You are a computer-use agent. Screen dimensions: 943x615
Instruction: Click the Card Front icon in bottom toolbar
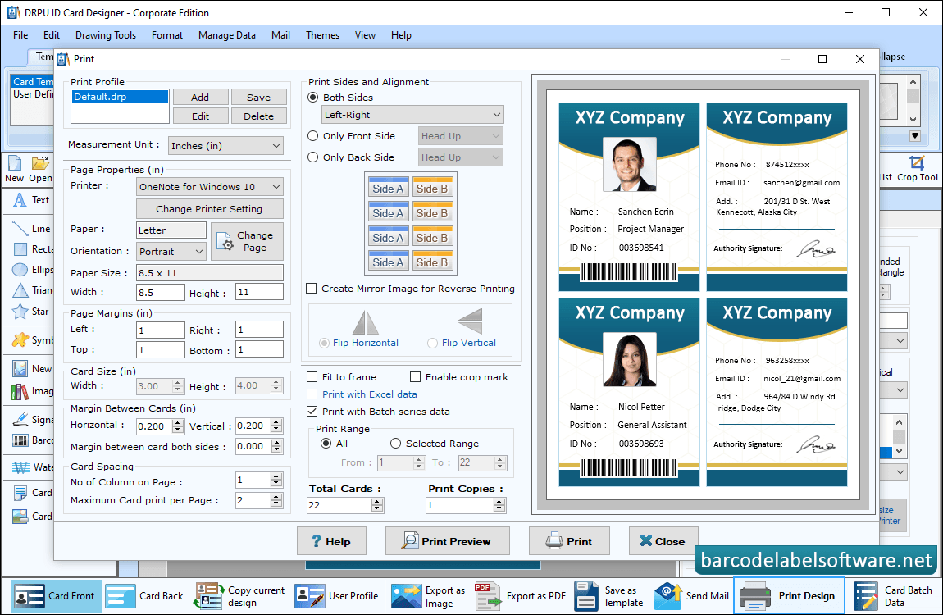pos(28,596)
